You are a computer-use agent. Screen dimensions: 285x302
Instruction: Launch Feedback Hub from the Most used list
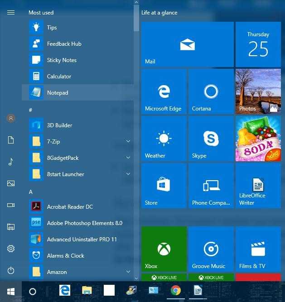(77, 44)
